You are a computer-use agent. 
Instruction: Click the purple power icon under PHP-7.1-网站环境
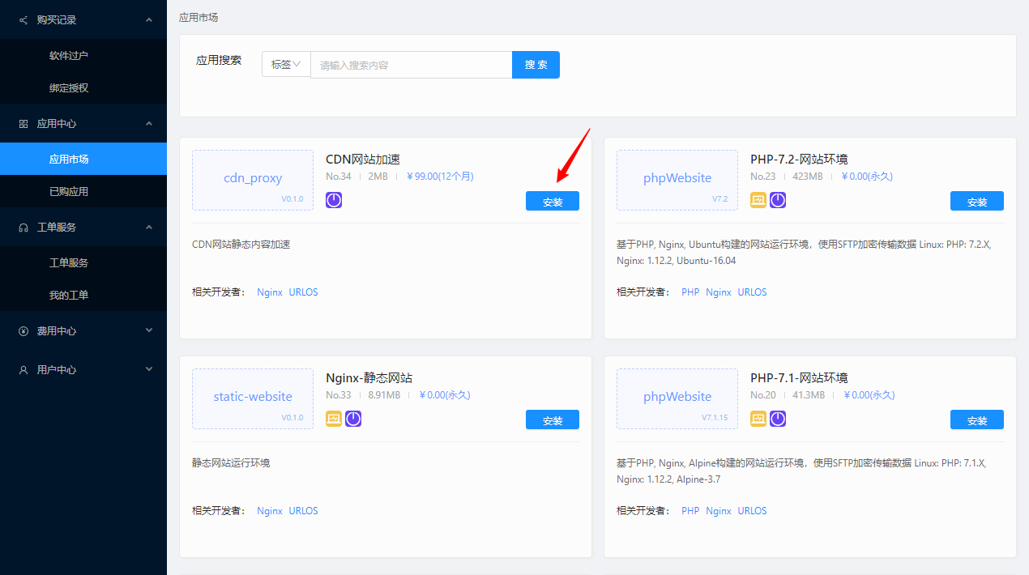click(778, 419)
